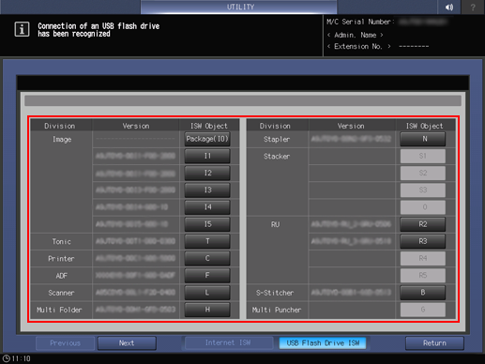The width and height of the screenshot is (485, 364).
Task: Select the Package(I0) ISW object
Action: point(207,139)
